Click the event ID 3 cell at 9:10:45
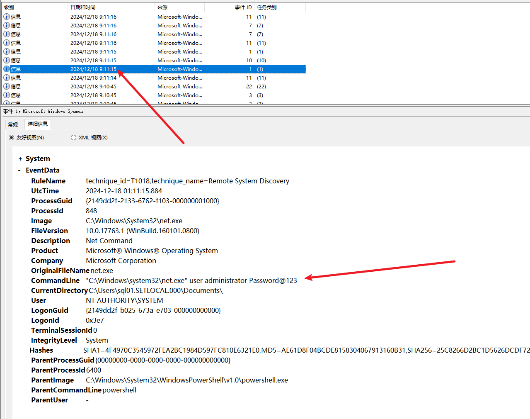This screenshot has height=419, width=530. (250, 95)
